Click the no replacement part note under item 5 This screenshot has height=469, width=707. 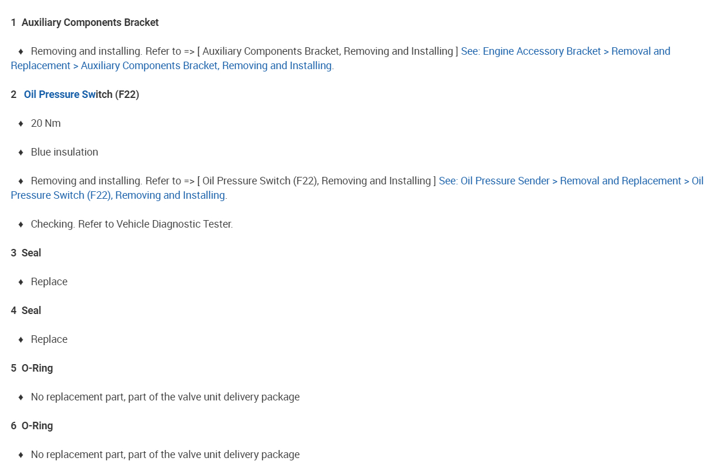point(165,397)
